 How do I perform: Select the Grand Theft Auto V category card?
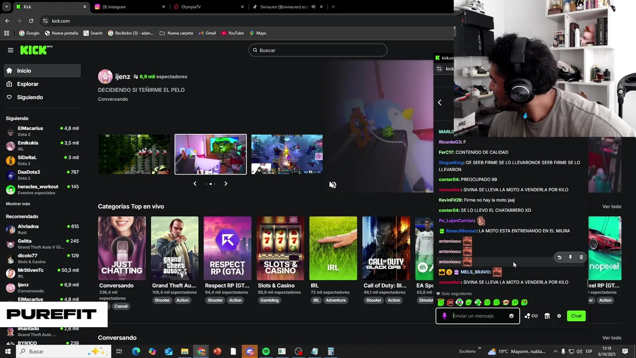(174, 248)
